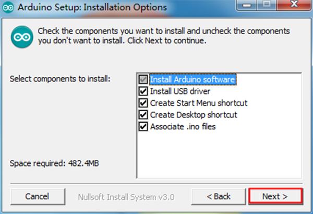
Task: Click the "Space required: 482.4MB" text
Action: pyautogui.click(x=55, y=164)
